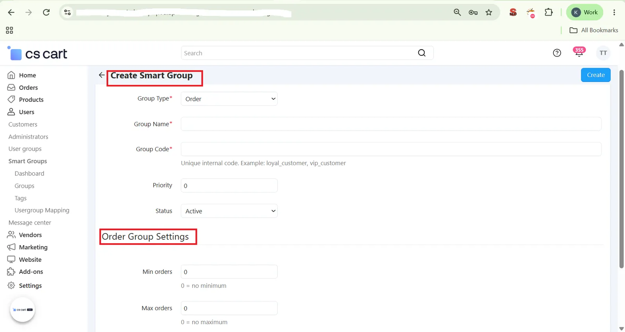Click the browser back arrow
This screenshot has width=625, height=332.
tap(11, 12)
